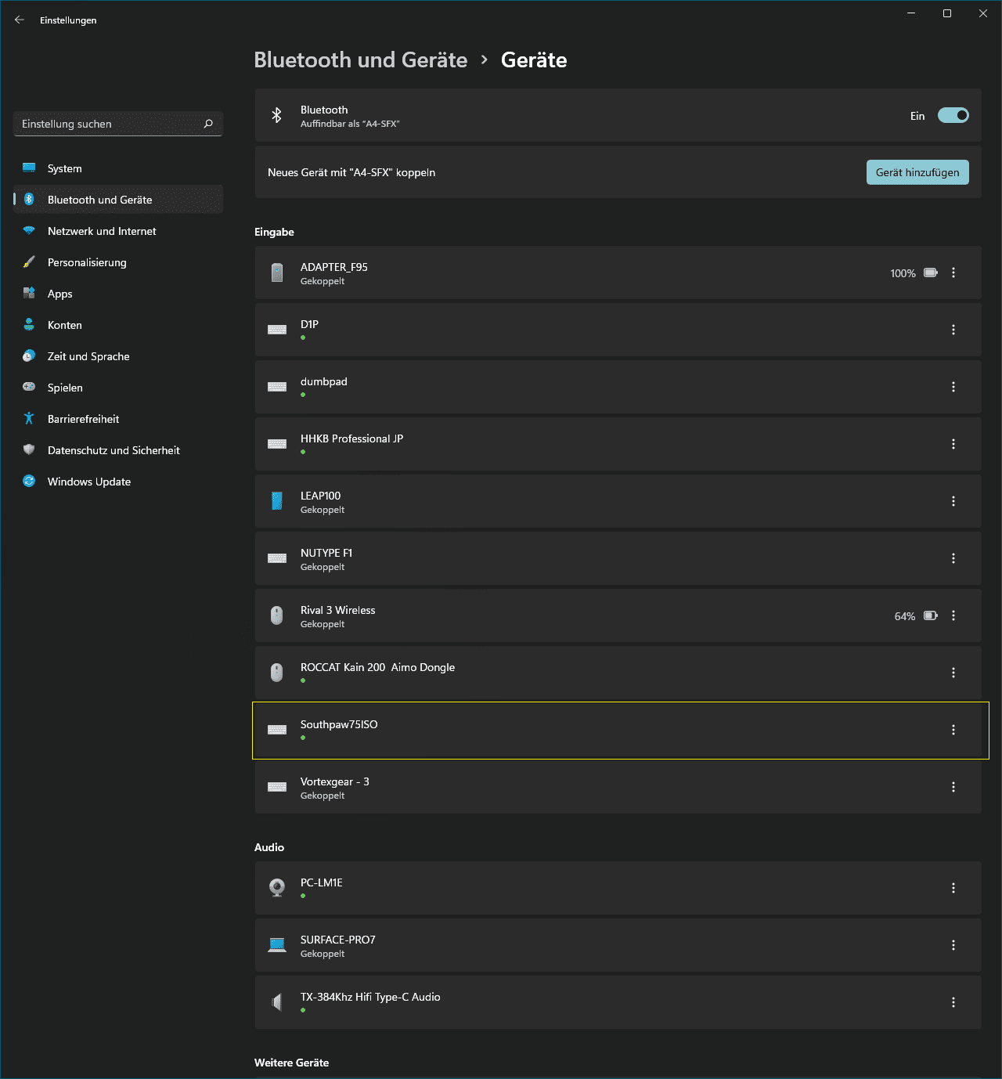Click the Bluetooth symbol icon
The image size is (1002, 1079).
point(276,115)
